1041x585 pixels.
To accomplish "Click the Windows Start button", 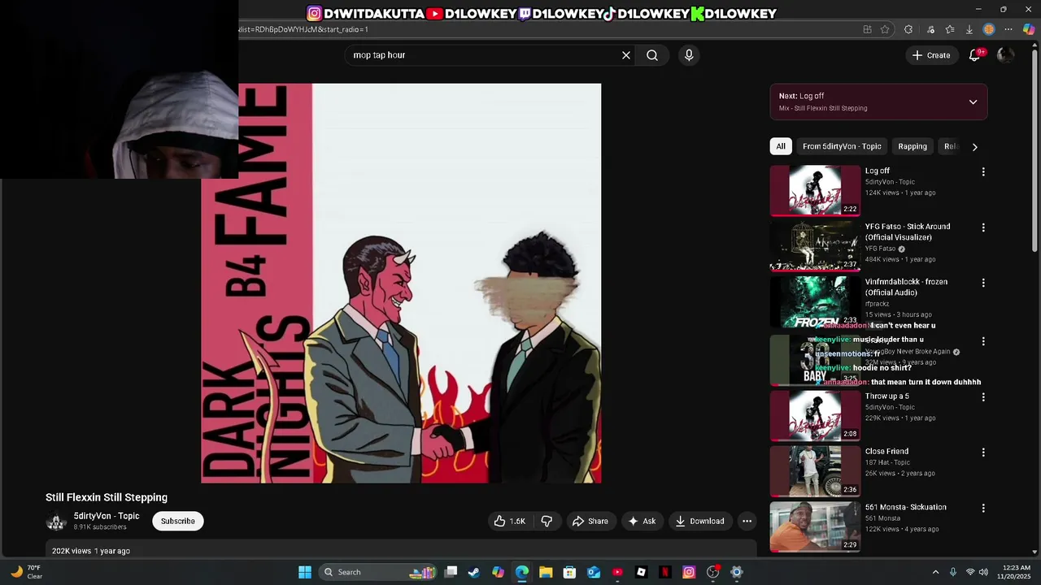I will pos(305,572).
